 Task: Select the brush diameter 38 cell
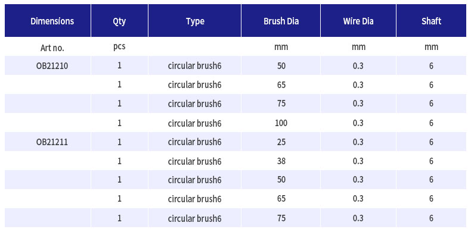(x=281, y=161)
